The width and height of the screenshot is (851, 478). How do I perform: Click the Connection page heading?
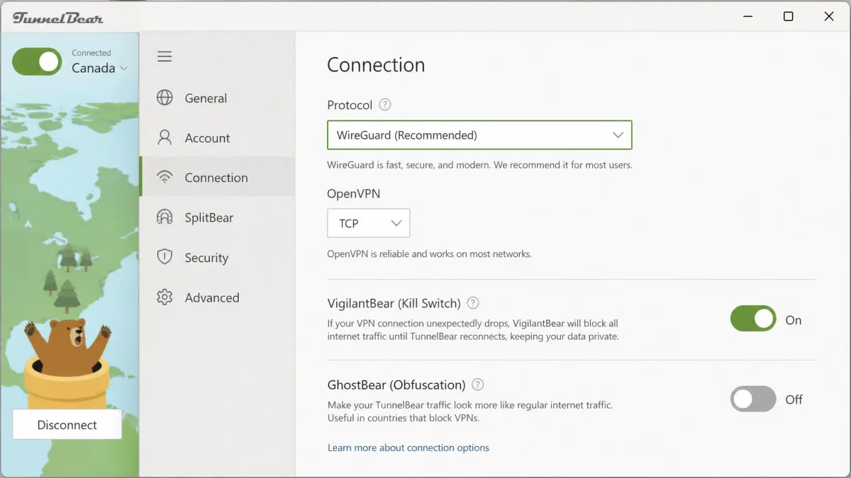point(376,64)
